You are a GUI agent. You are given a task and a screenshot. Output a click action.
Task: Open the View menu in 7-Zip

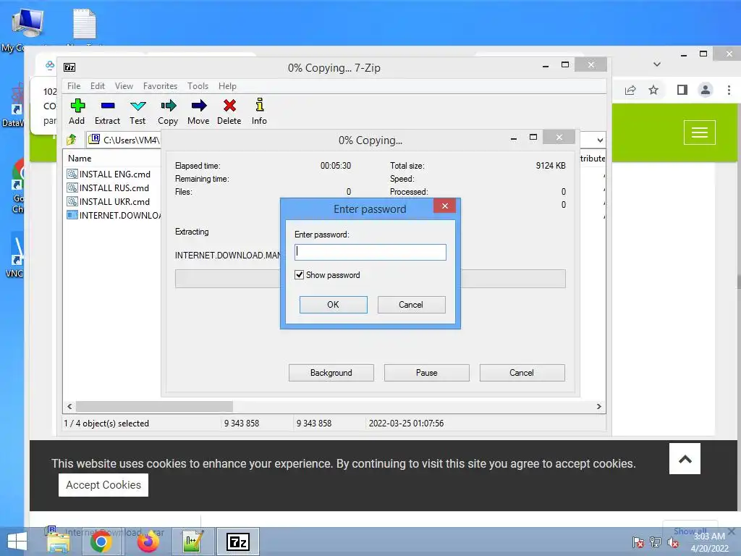point(124,86)
